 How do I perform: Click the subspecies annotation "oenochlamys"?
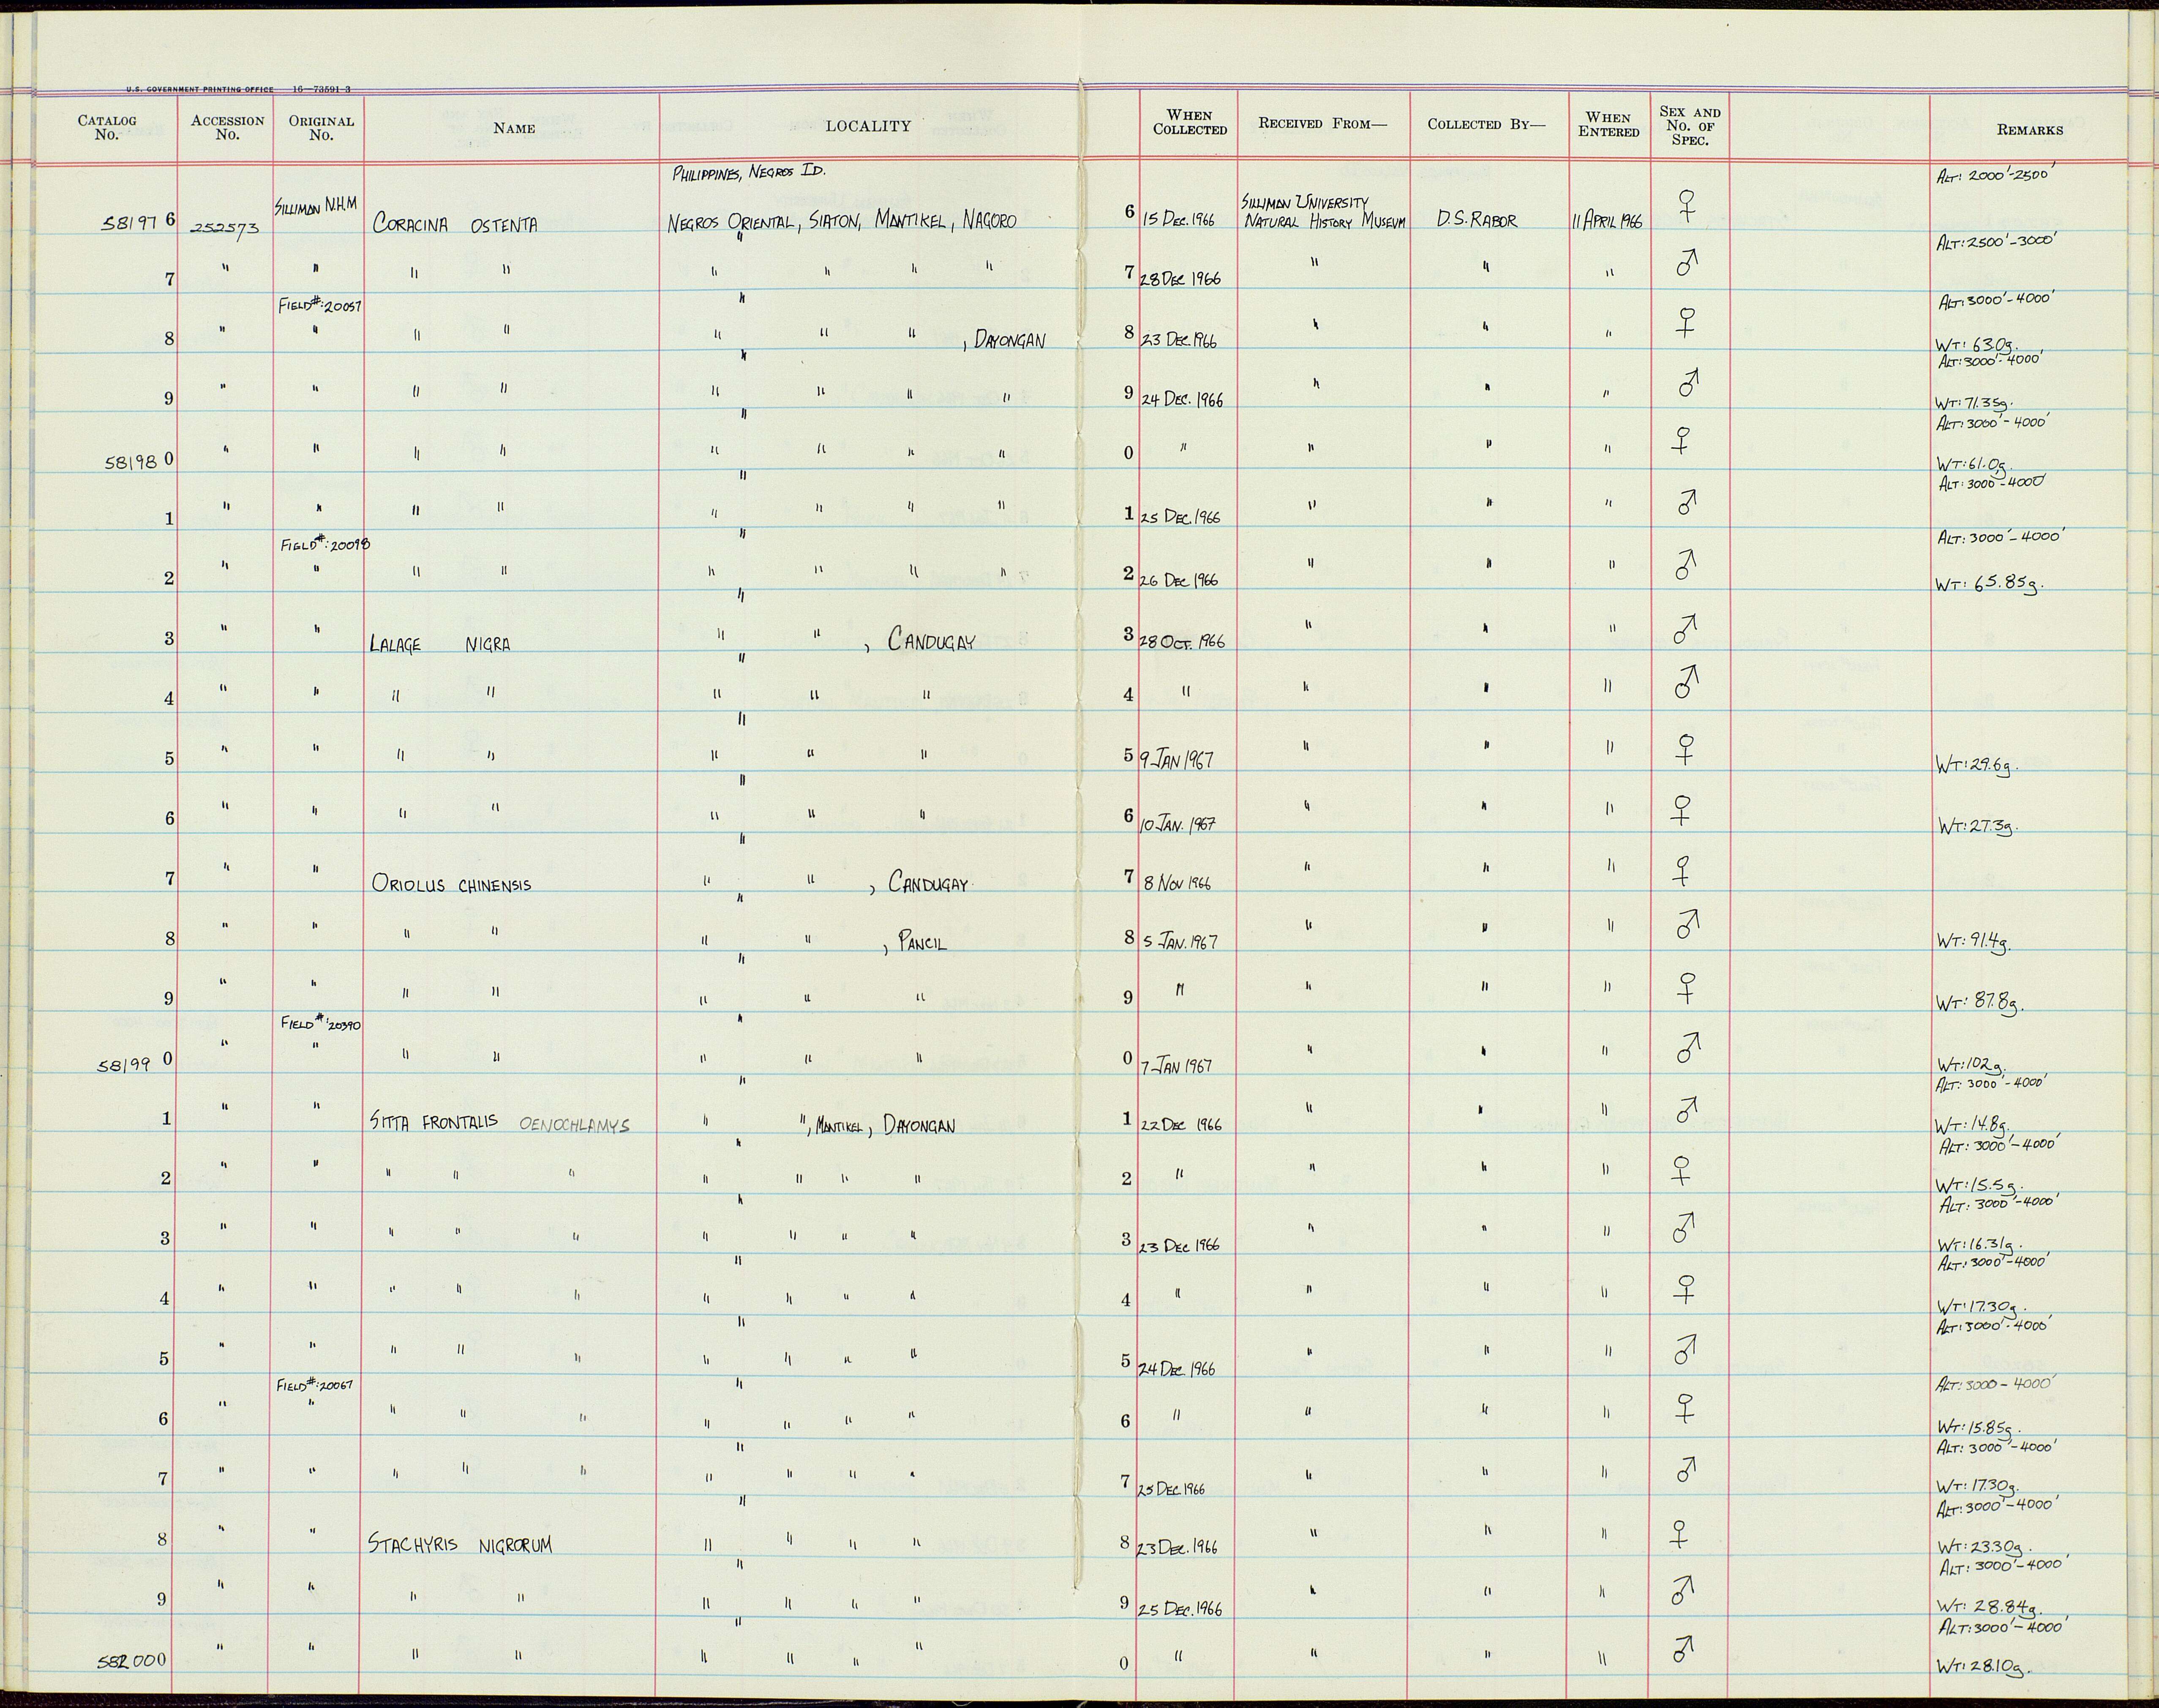(574, 1125)
